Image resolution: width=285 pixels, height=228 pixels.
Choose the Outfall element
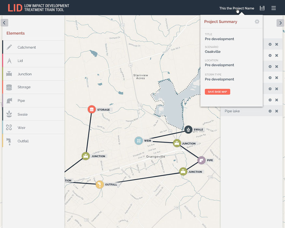click(x=23, y=141)
